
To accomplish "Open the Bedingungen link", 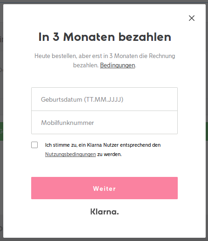I will (117, 65).
